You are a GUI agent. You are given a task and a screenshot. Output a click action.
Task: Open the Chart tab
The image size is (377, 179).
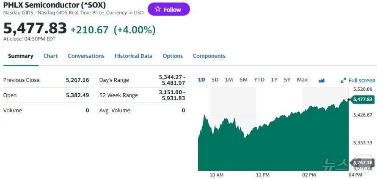[x=51, y=56]
